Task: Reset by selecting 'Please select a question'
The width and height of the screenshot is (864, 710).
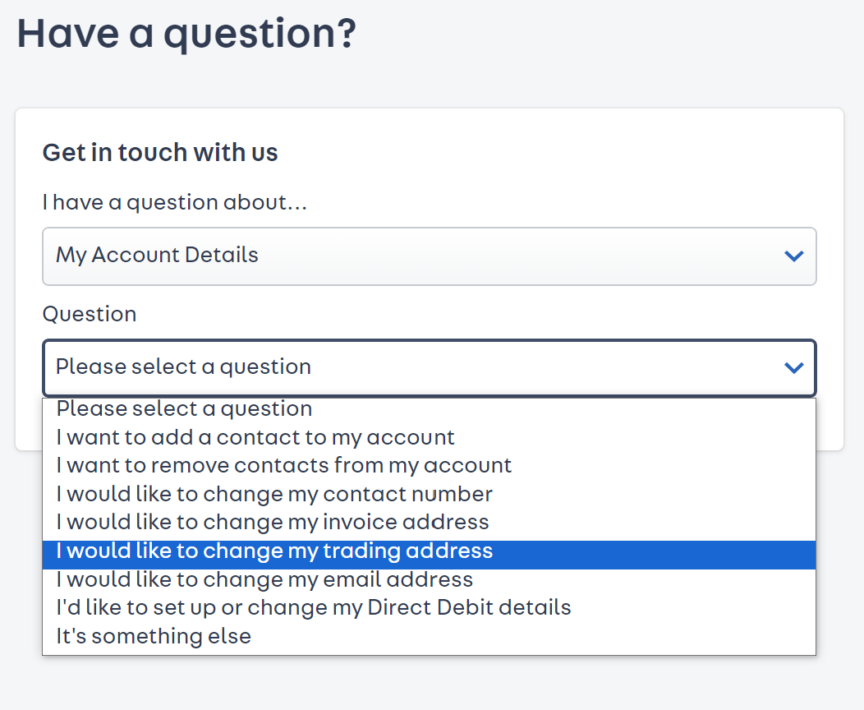Action: coord(184,408)
